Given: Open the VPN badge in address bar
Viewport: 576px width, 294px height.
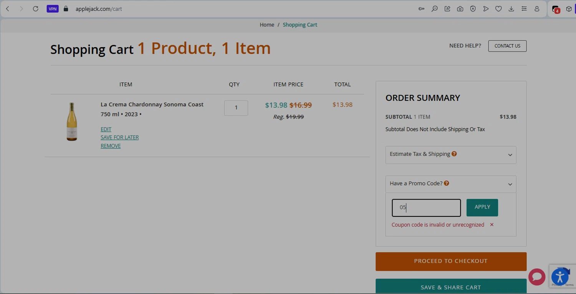Looking at the screenshot, I should (x=53, y=9).
